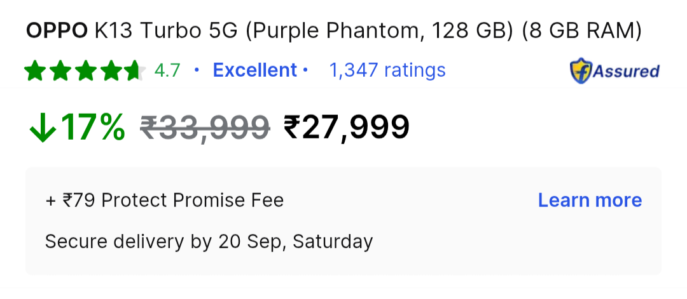Click the 4.7 rating score
This screenshot has height=299, width=687.
(x=167, y=70)
